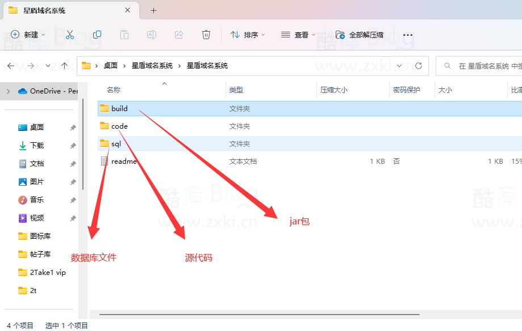Open the three-dot more options menu

tap(408, 35)
